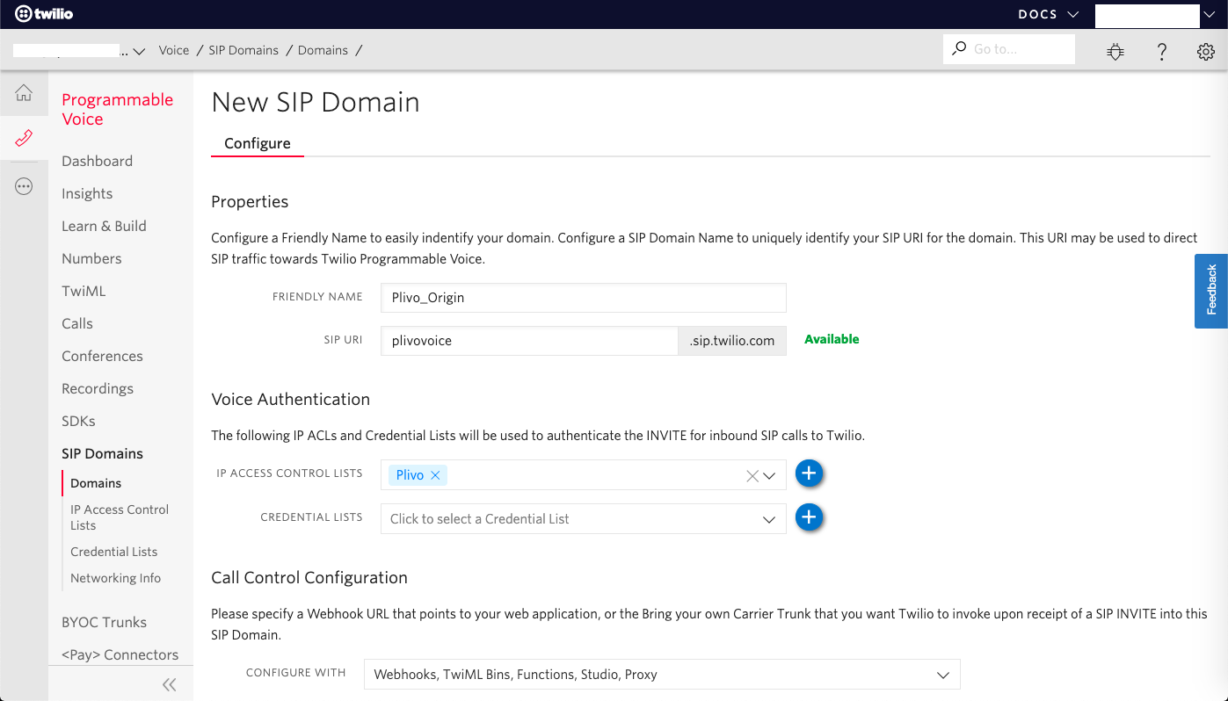Add new Credential List plus button
The image size is (1228, 701).
point(809,517)
